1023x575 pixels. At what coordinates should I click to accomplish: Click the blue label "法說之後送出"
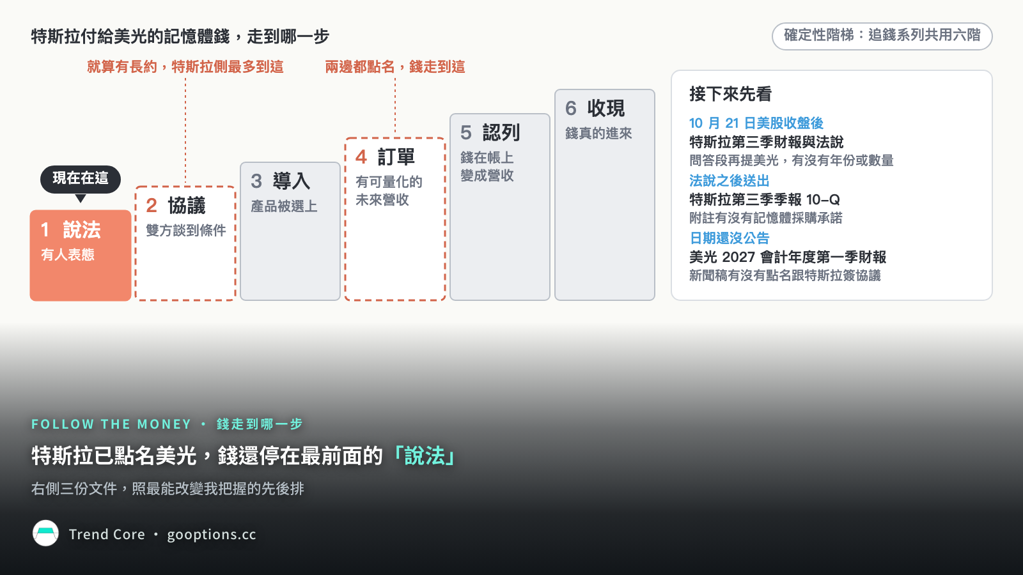[730, 181]
